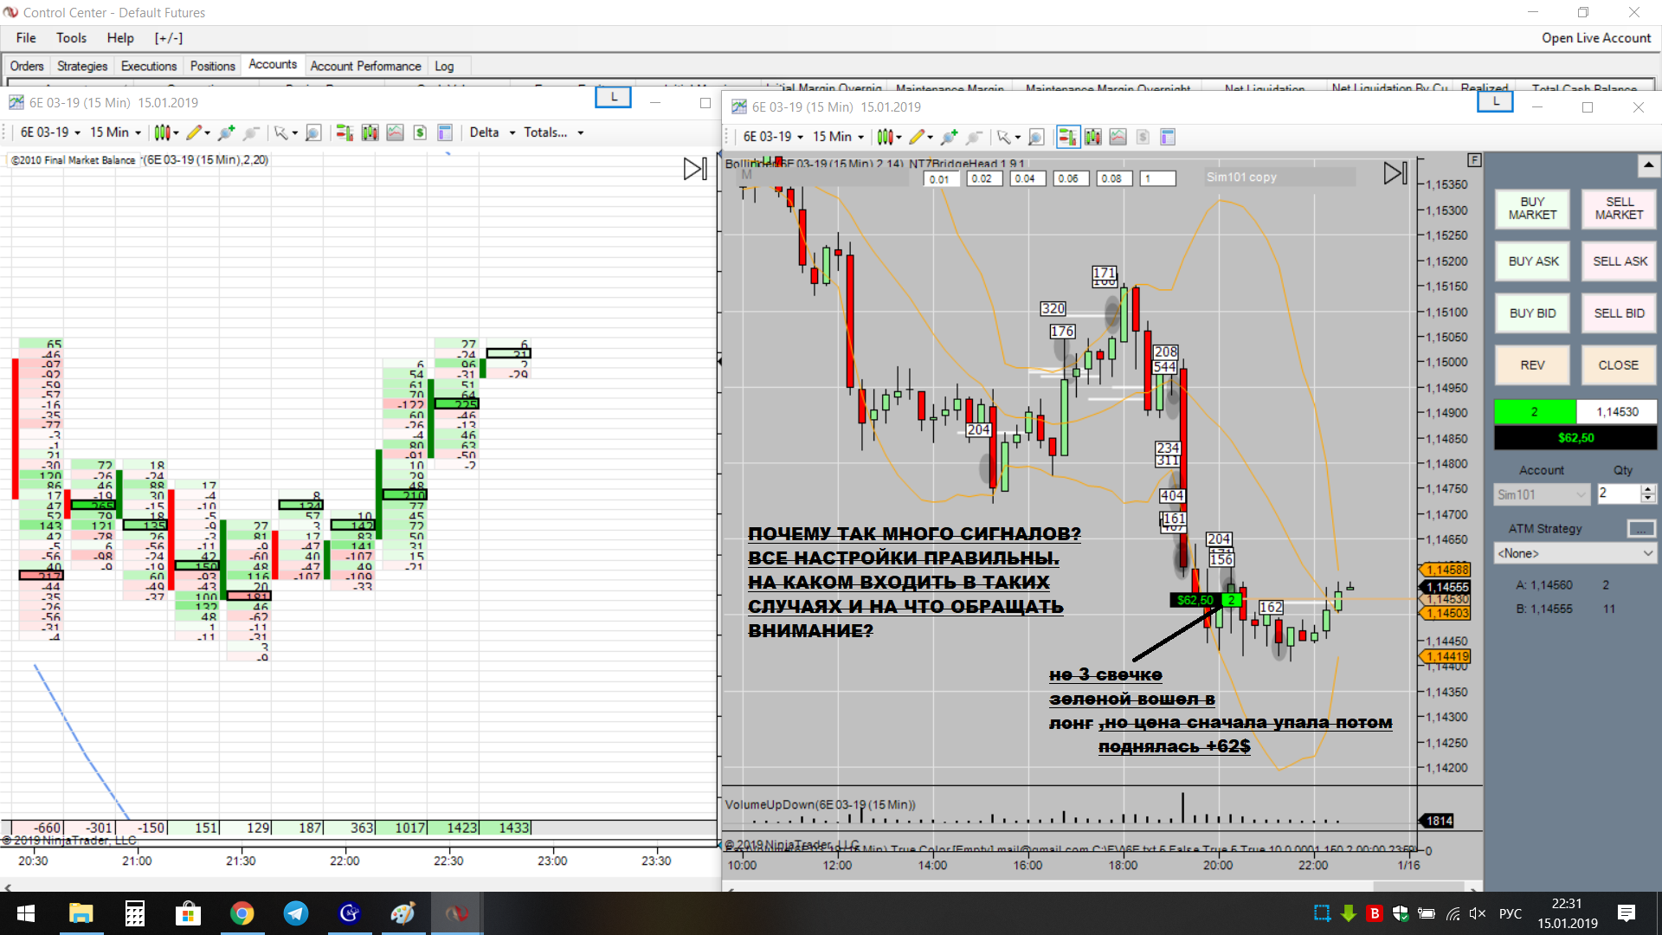Switch to the Executions tab
The width and height of the screenshot is (1662, 935).
click(x=148, y=66)
